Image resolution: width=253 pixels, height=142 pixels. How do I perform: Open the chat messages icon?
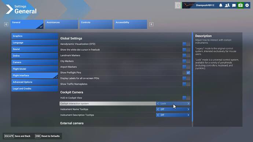(x=234, y=5)
